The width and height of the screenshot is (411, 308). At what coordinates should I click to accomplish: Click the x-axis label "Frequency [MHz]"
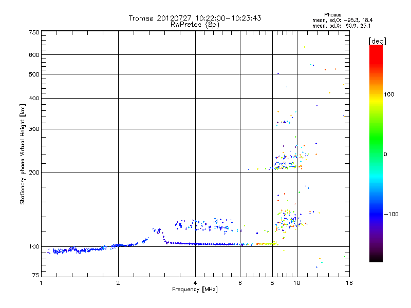(x=195, y=290)
